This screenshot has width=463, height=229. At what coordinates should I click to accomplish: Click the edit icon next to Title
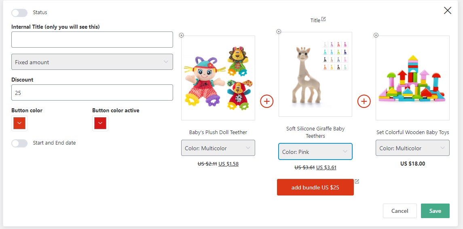point(323,19)
